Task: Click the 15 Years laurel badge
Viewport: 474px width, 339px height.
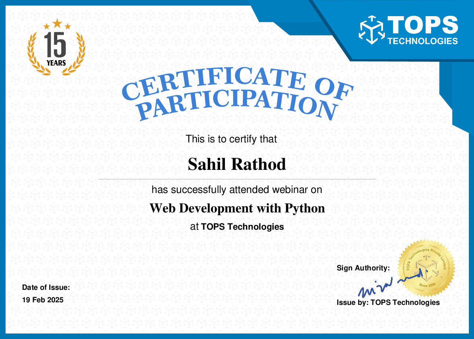Action: [x=56, y=47]
